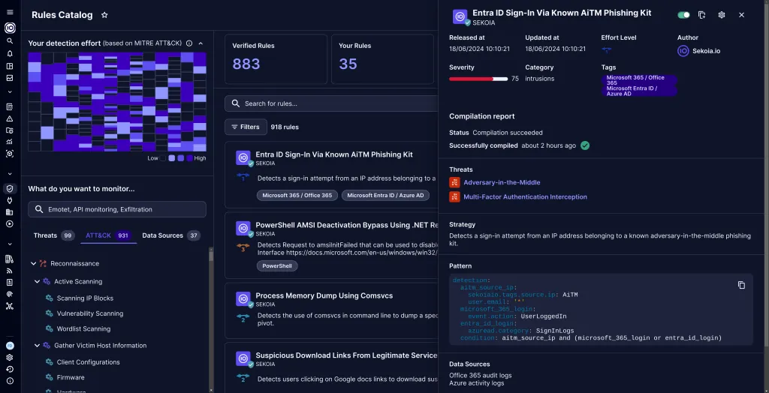Click the Low legend color swatch
Viewport: 769px width, 393px height.
pos(163,158)
